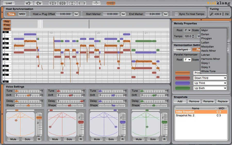Click the red voice volume fader

pos(81,122)
